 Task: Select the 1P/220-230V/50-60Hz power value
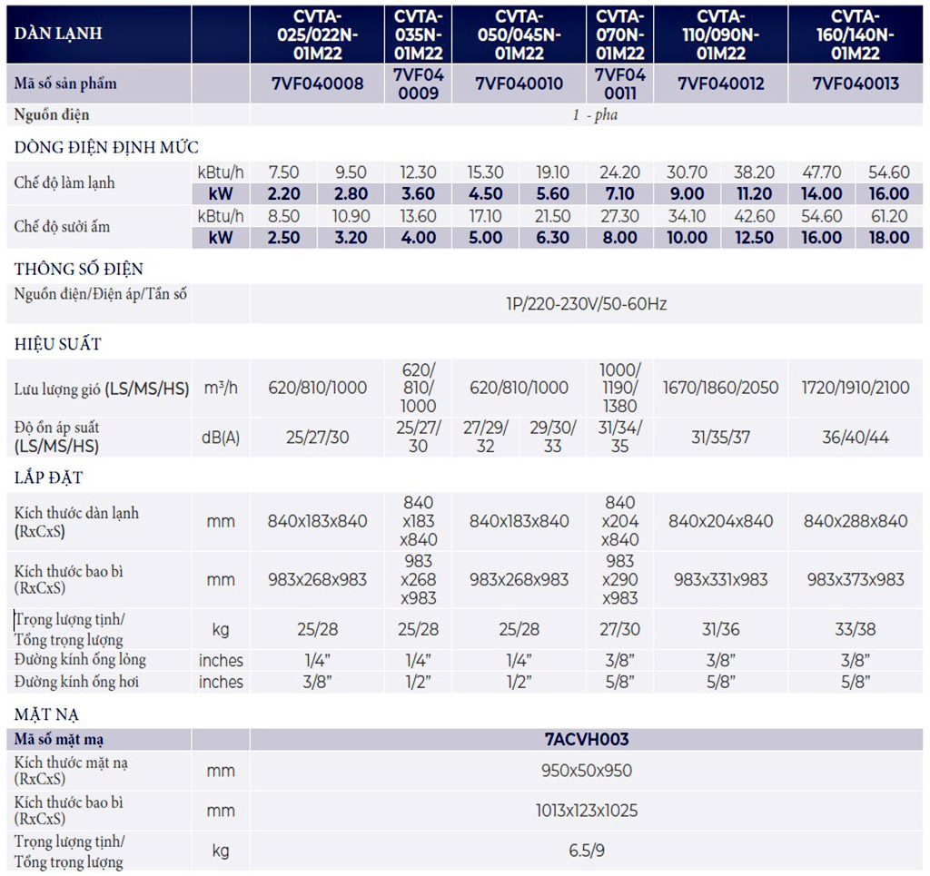586,304
